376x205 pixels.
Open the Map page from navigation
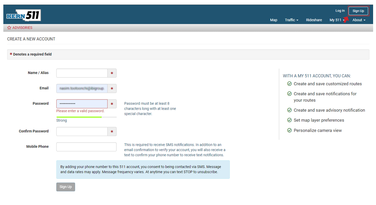(273, 20)
